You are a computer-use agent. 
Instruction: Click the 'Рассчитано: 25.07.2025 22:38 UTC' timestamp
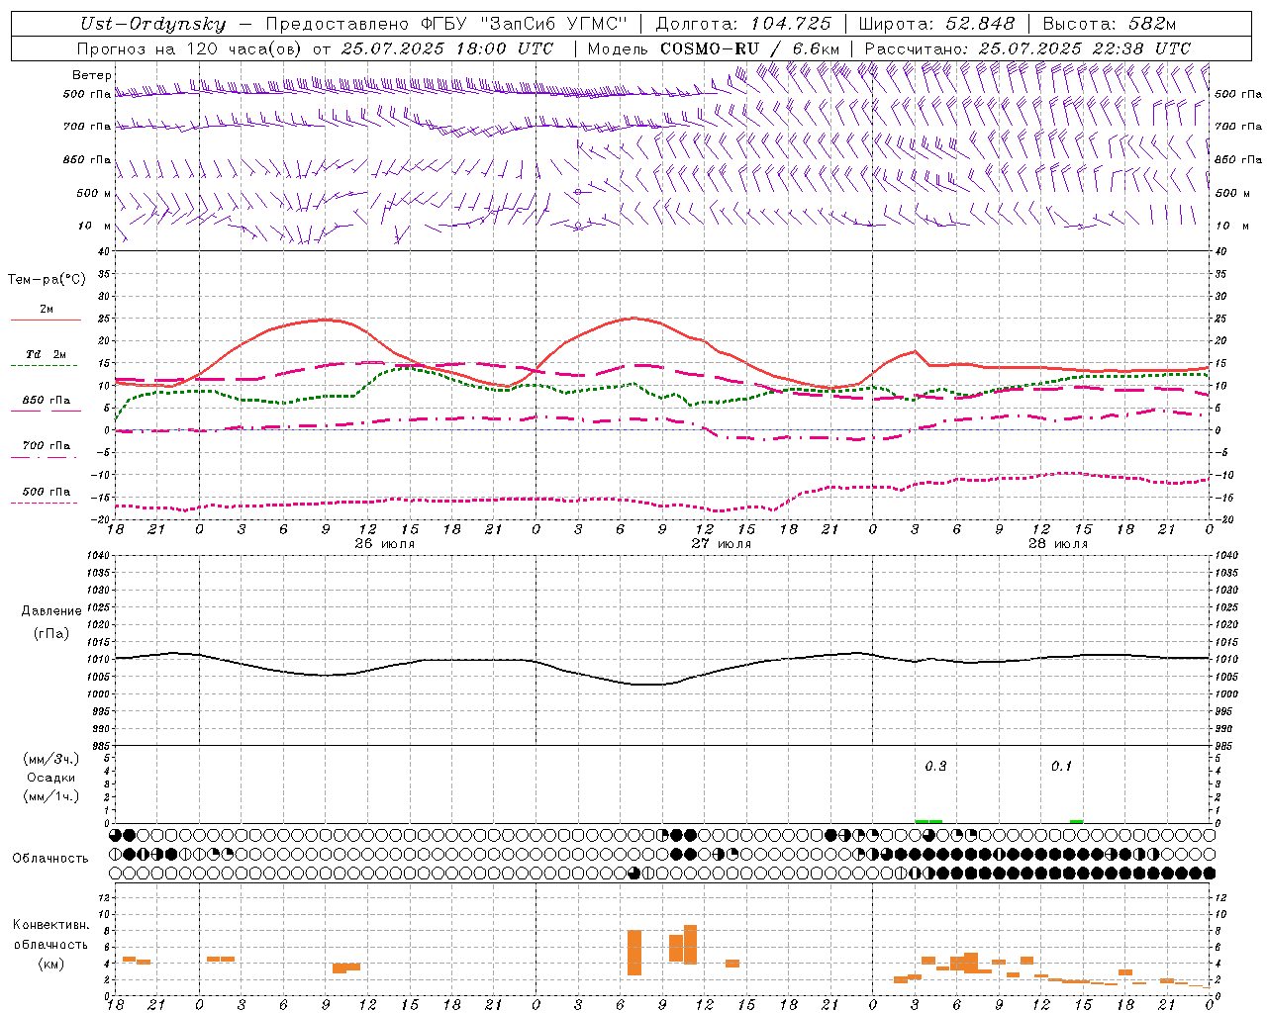point(1027,48)
